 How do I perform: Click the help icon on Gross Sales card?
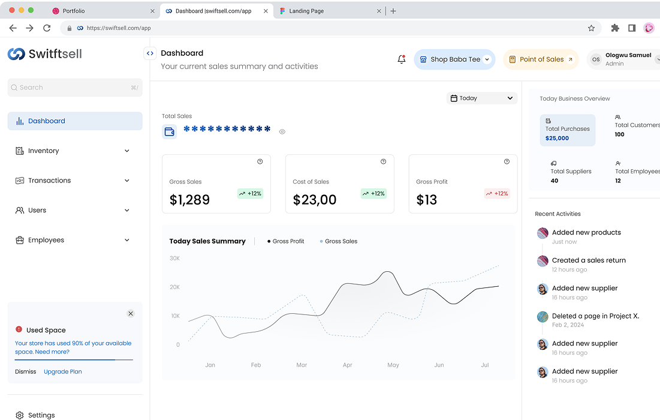tap(260, 161)
